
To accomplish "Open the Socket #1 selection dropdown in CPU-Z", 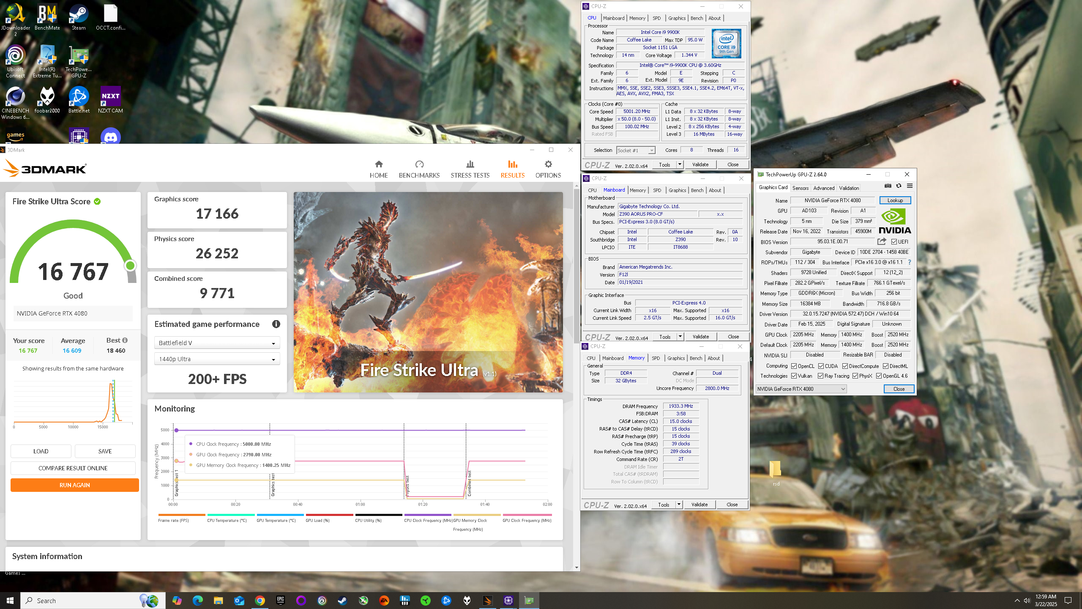I will [636, 151].
